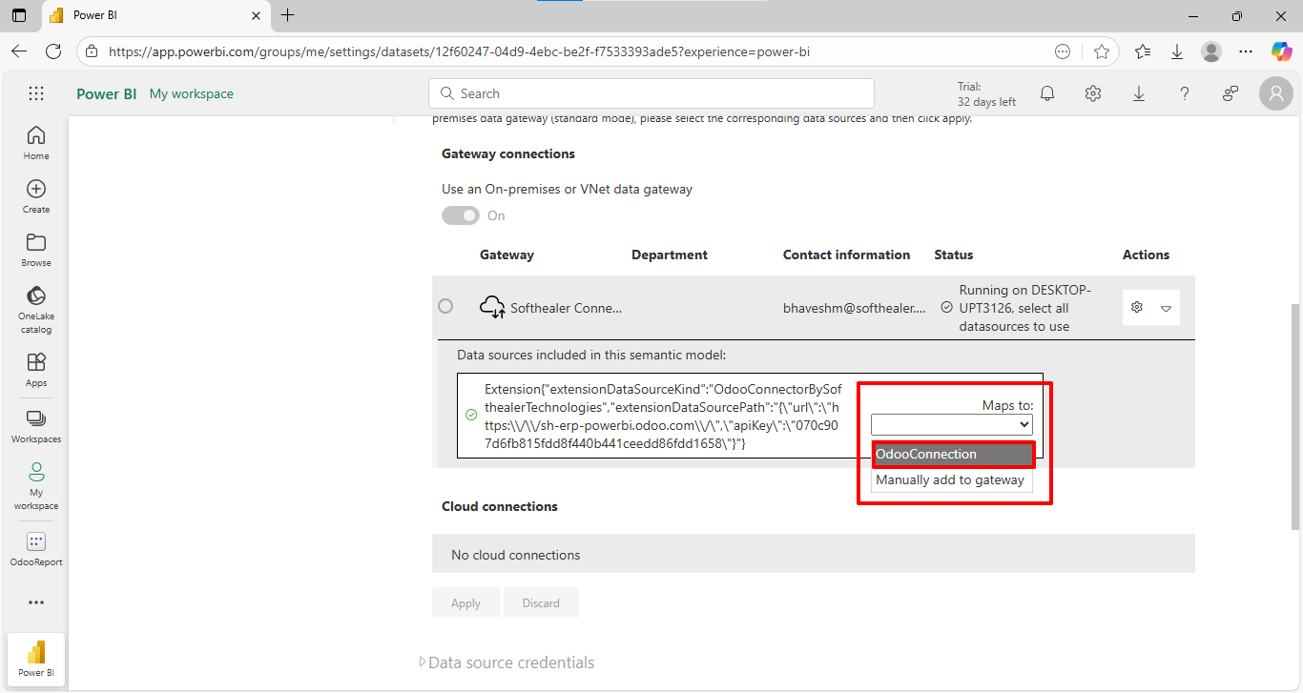Open the browser favorites list
This screenshot has height=693, width=1303.
click(1143, 51)
